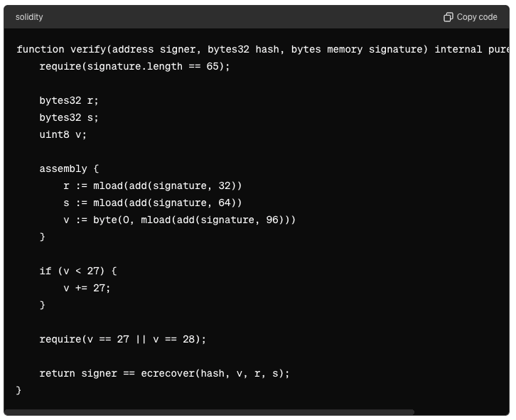Viewport: 516px width, 420px height.
Task: Click the "solidity" language label
Action: (x=29, y=17)
